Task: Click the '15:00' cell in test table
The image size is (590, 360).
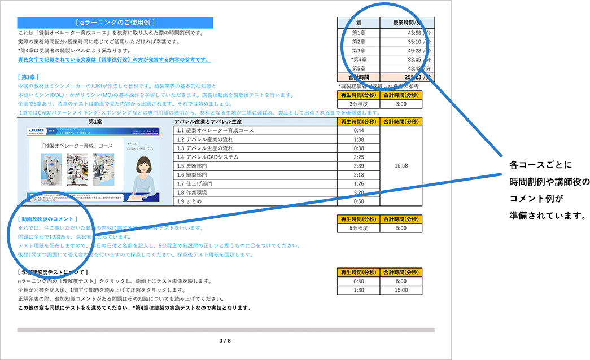Action: click(401, 290)
